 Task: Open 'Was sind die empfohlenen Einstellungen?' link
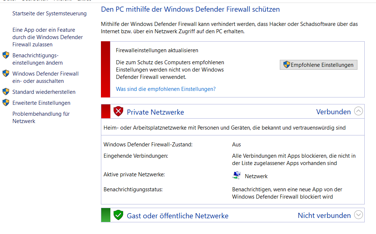(165, 89)
